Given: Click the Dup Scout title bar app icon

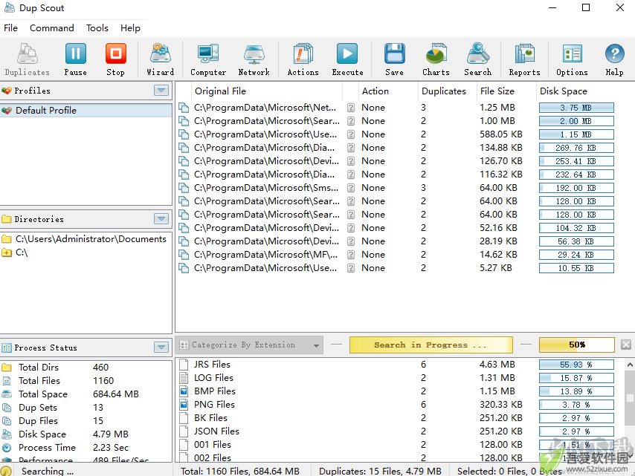Looking at the screenshot, I should coord(10,7).
